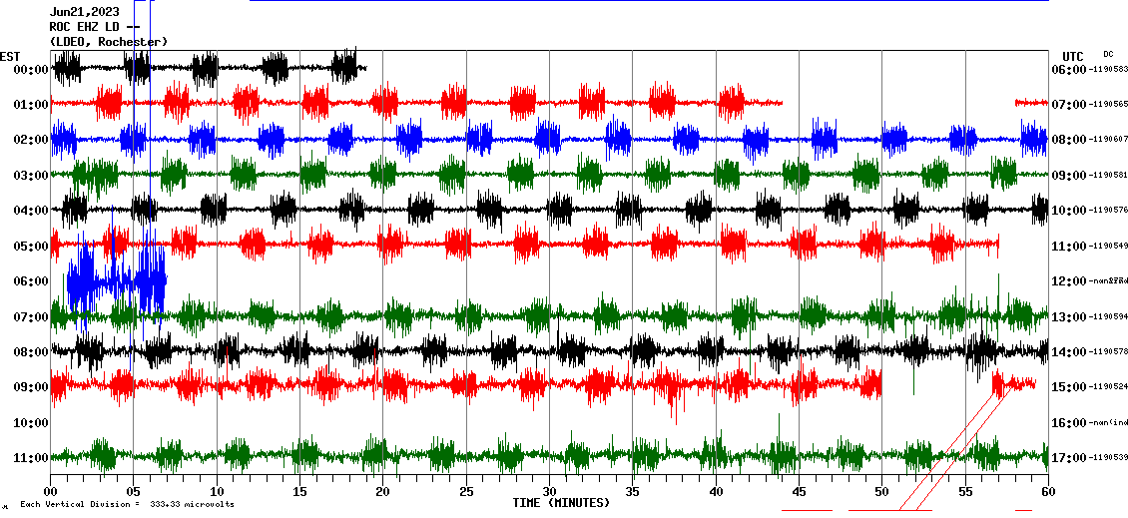Click the 30 minute tick label
1128x518 pixels.
click(x=549, y=492)
